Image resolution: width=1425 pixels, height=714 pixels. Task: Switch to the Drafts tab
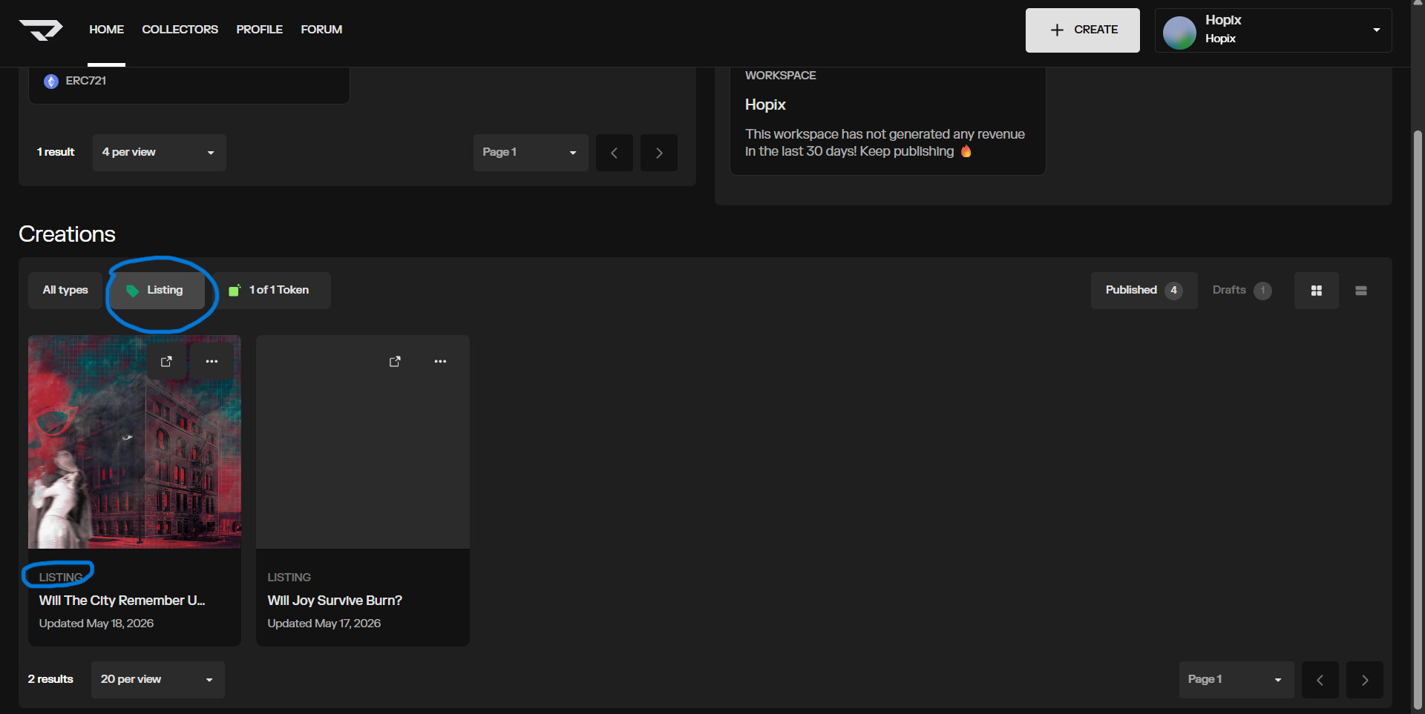(x=1242, y=291)
